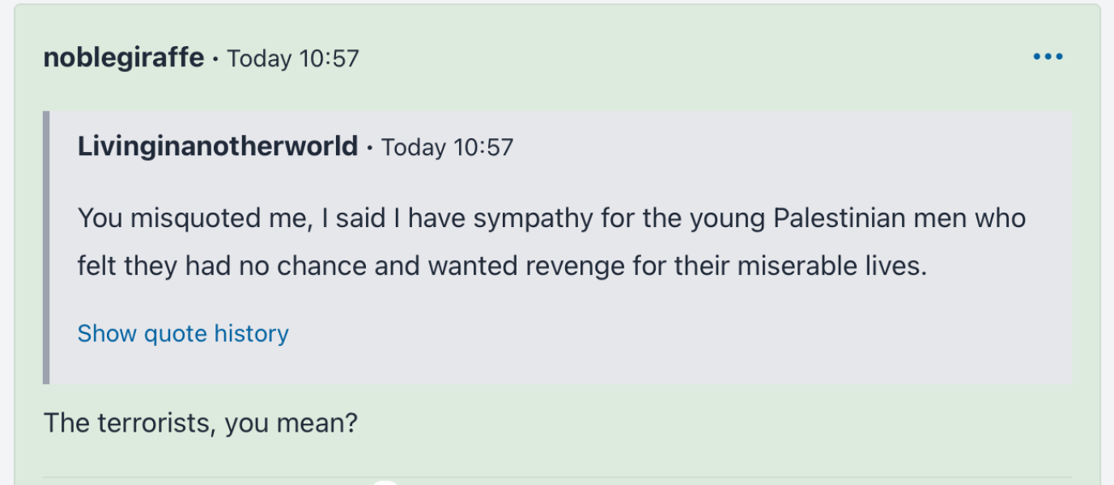Click the Livinginanotherworld quoted username
This screenshot has height=485, width=1114.
(x=218, y=146)
